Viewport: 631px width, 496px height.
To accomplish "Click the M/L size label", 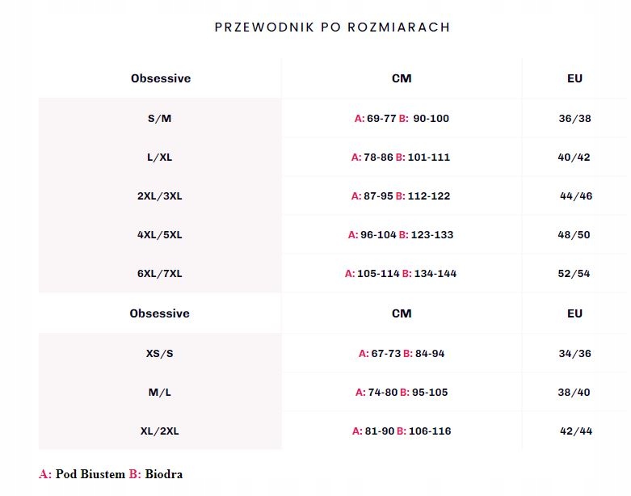I will coord(160,392).
